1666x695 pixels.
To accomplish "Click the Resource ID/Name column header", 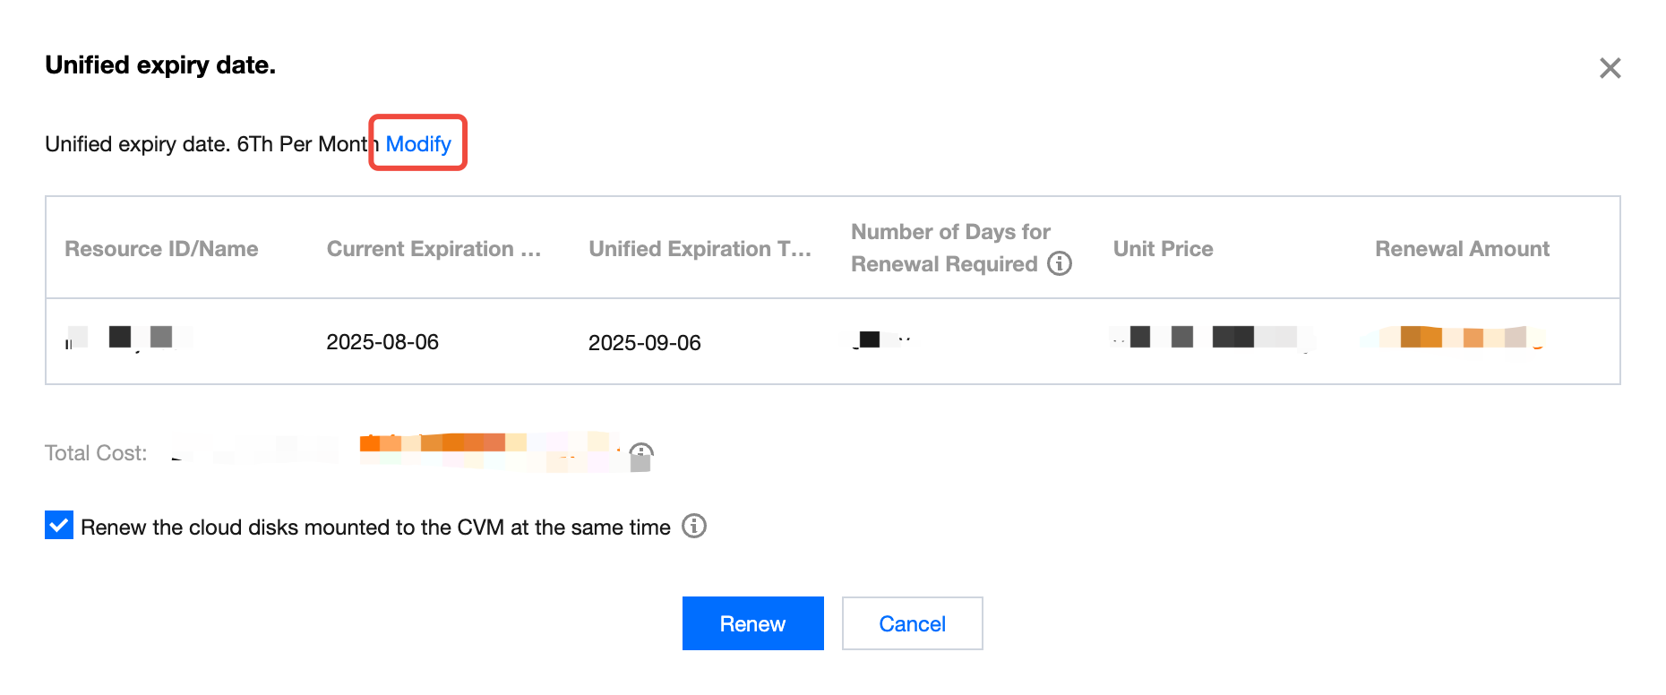I will point(161,249).
